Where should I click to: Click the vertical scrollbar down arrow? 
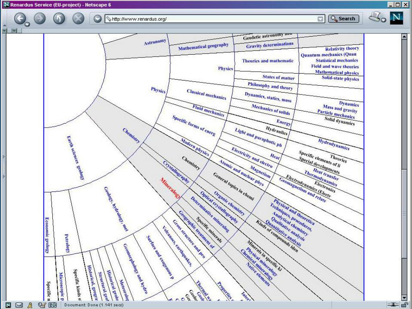click(404, 298)
